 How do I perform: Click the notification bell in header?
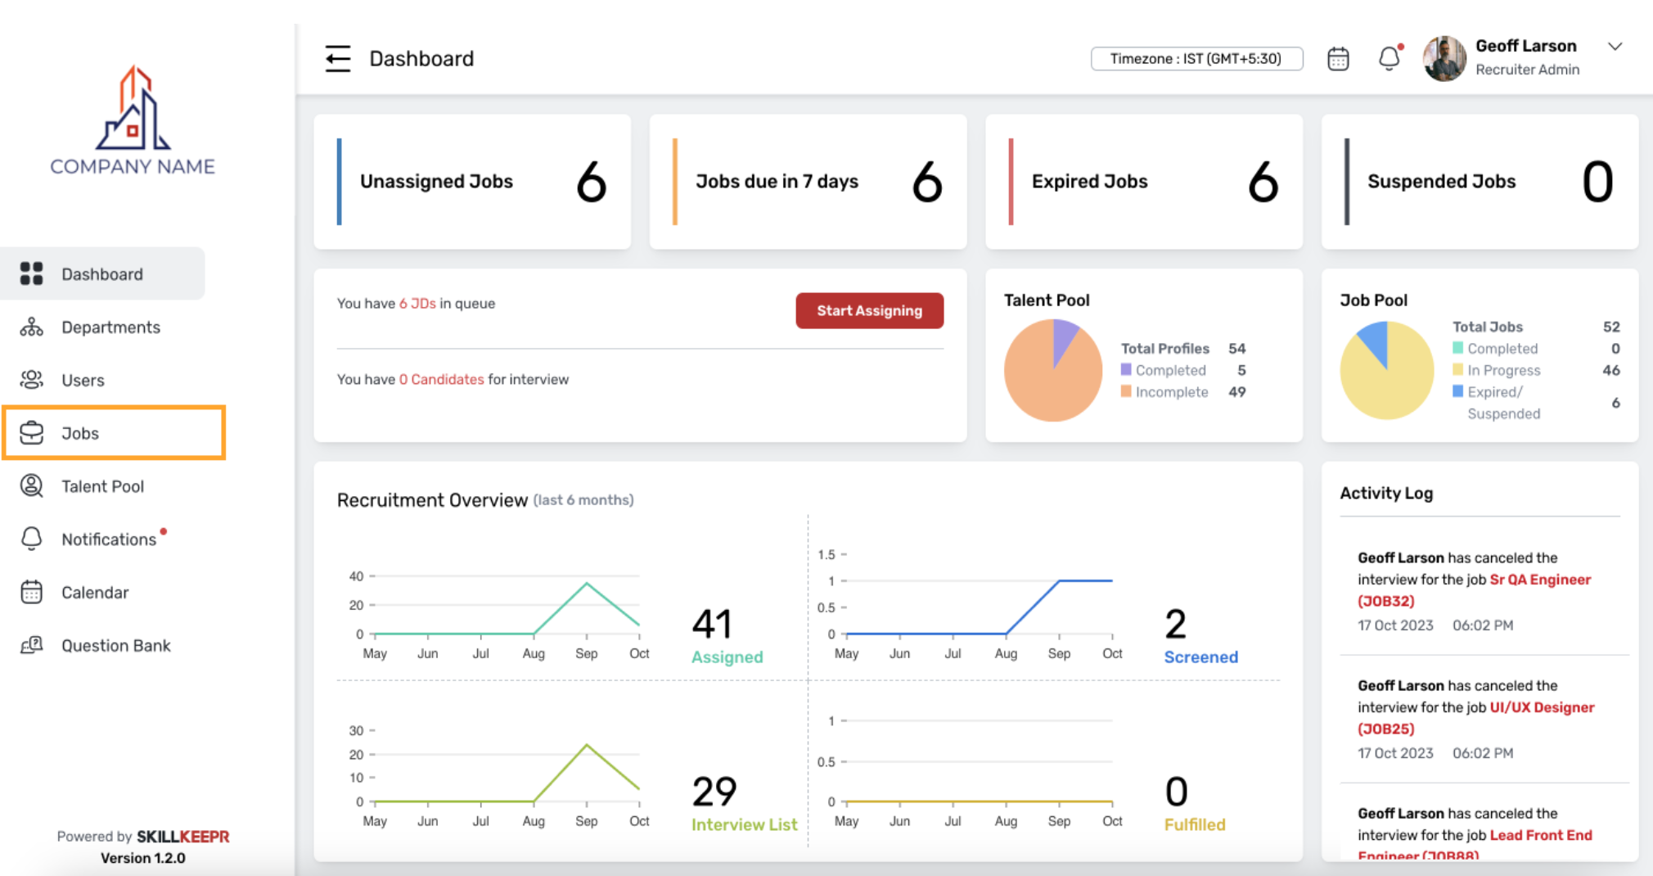(x=1389, y=59)
